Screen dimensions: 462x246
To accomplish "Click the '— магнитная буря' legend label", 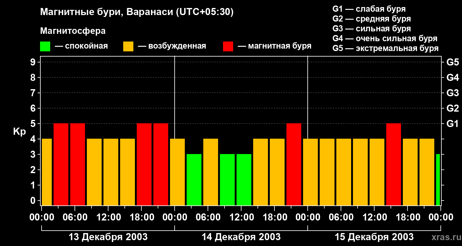I will point(275,46).
